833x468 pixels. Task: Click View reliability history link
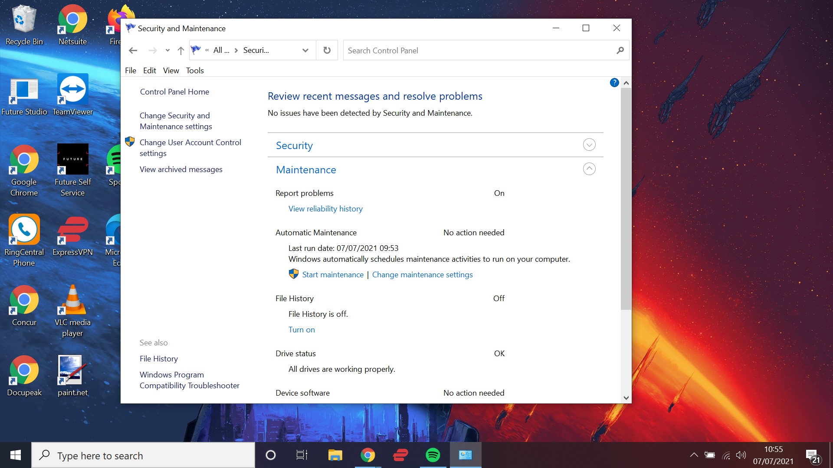(326, 208)
